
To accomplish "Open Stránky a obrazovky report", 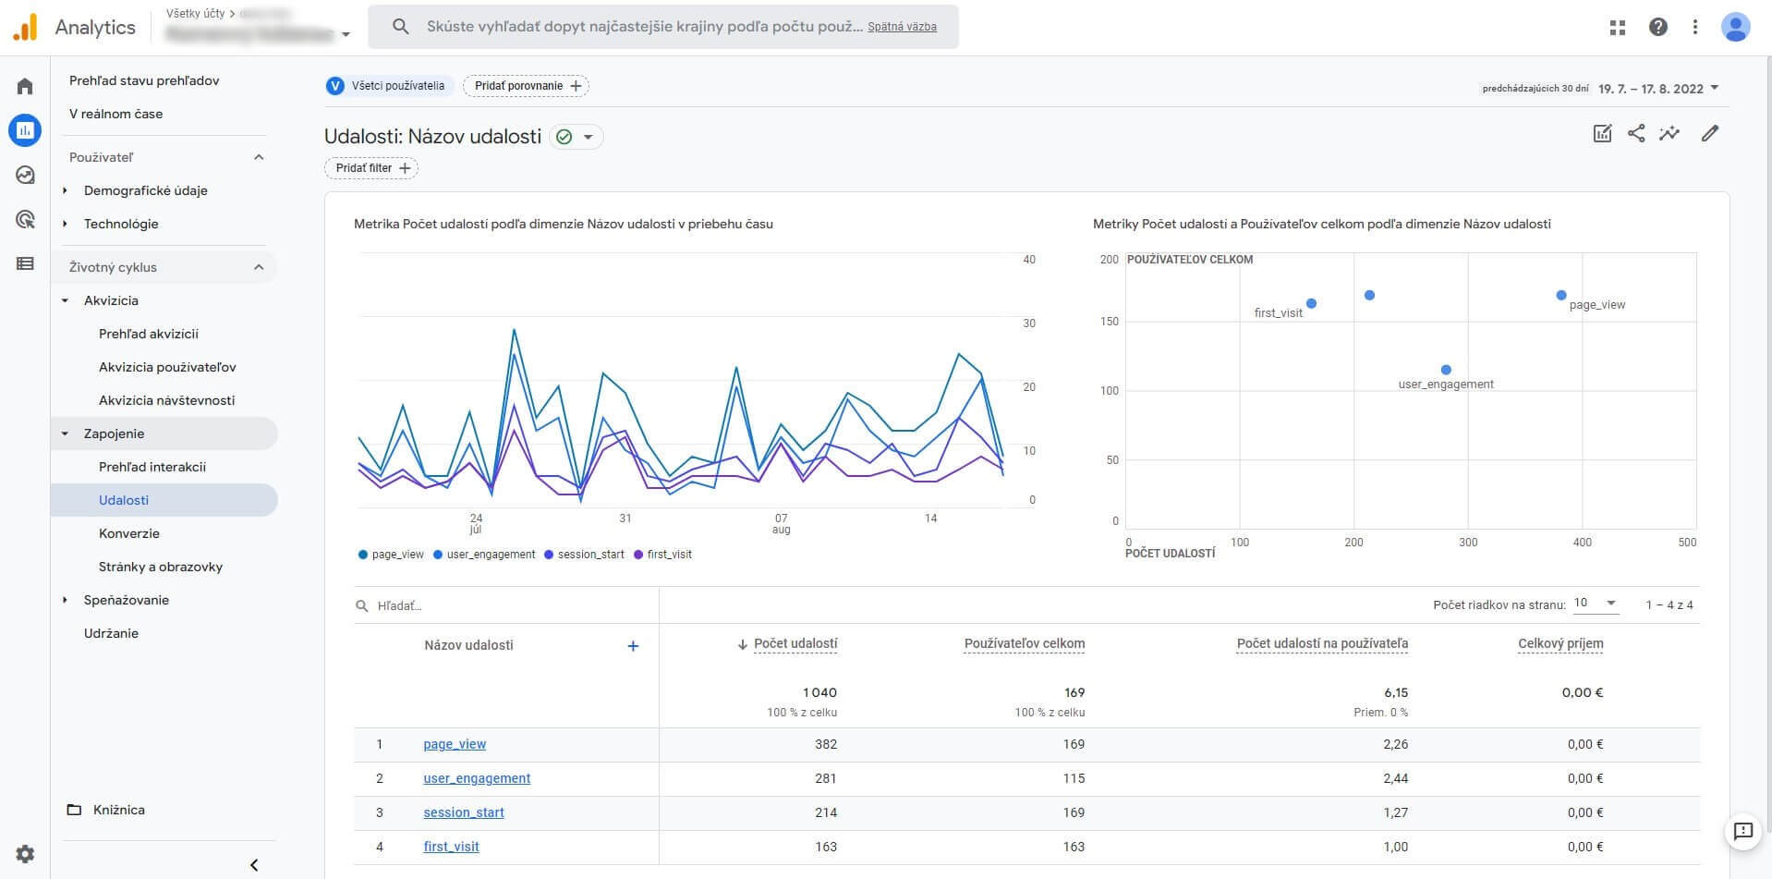I will point(161,567).
